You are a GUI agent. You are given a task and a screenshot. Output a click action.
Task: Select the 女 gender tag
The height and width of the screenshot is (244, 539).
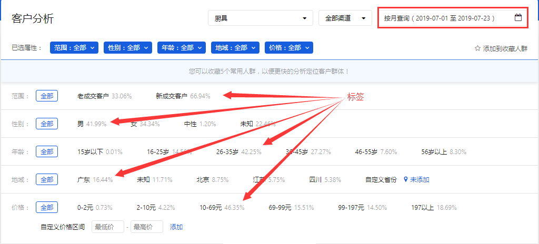[x=145, y=124]
